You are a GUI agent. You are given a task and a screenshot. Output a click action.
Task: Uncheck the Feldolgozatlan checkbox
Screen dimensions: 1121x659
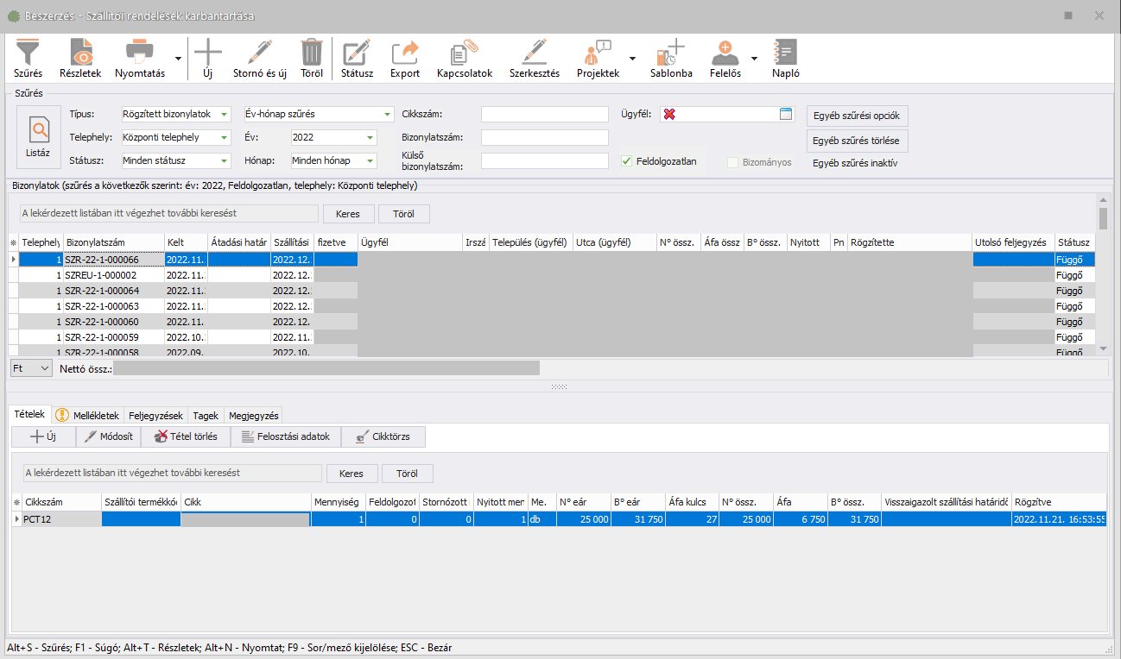627,161
